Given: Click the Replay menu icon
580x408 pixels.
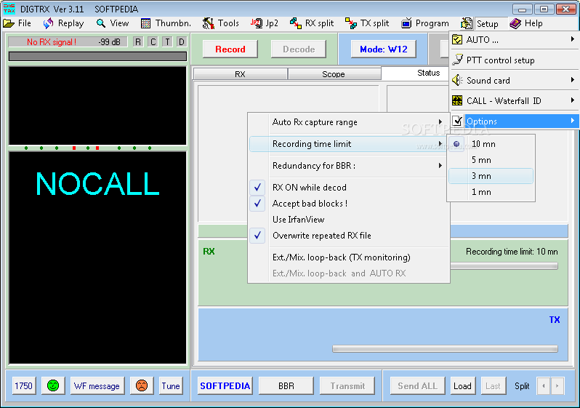Looking at the screenshot, I should 48,23.
